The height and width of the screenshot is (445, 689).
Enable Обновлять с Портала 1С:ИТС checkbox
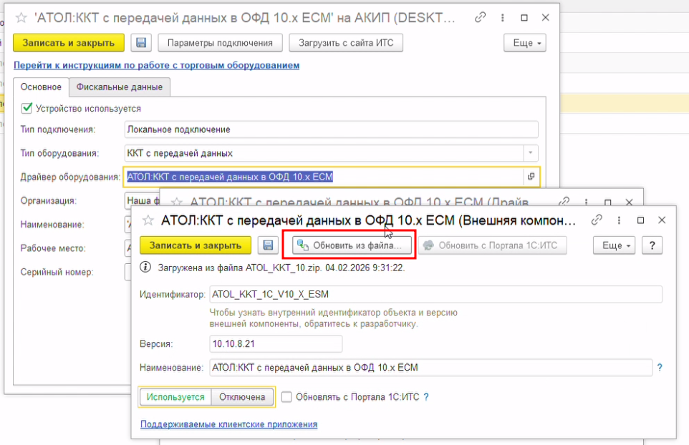(x=286, y=397)
